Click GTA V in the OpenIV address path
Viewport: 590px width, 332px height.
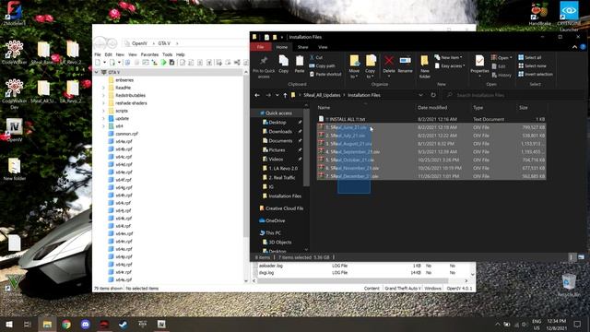pyautogui.click(x=164, y=43)
